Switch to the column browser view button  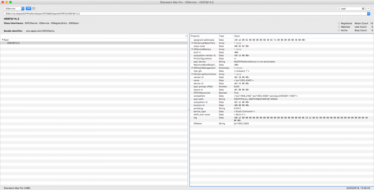(x=34, y=8)
